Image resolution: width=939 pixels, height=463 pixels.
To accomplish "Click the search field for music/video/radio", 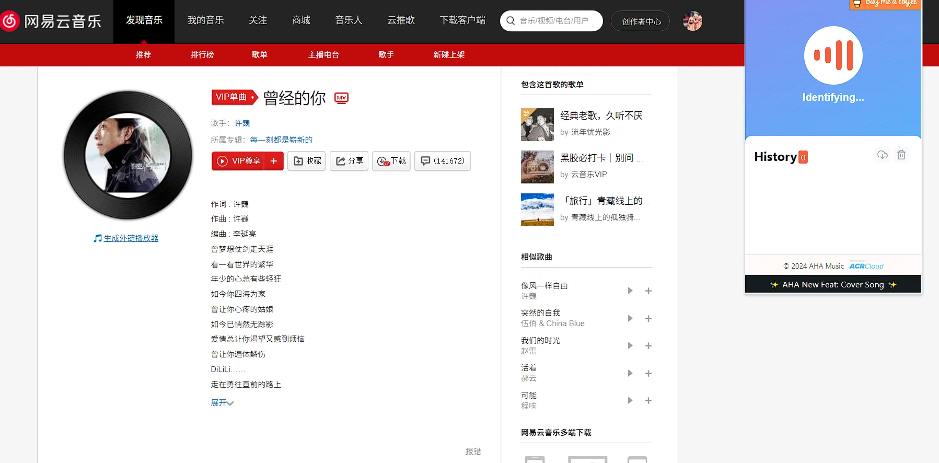I will coord(554,21).
